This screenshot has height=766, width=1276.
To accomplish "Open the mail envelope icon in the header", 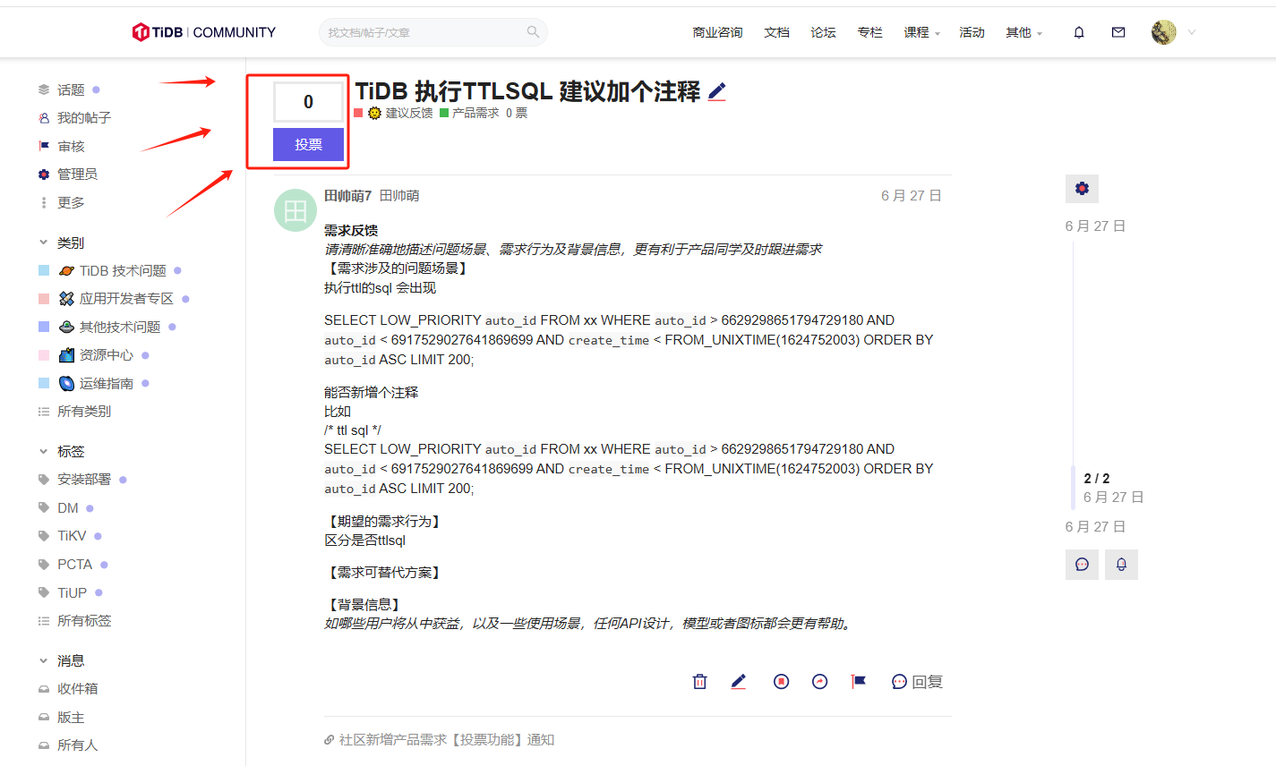I will (x=1118, y=32).
